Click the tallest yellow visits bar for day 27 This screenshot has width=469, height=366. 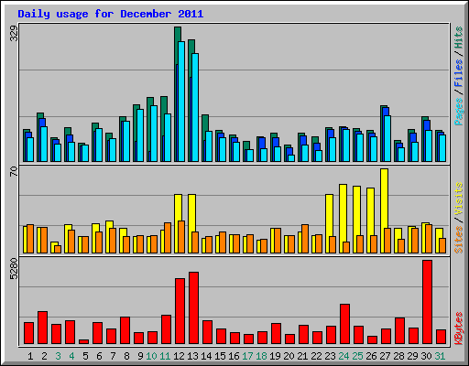385,199
